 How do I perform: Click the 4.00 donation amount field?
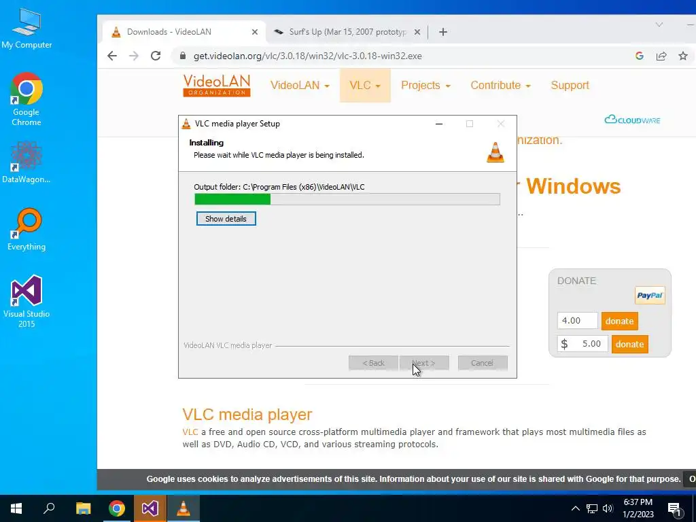pos(578,321)
